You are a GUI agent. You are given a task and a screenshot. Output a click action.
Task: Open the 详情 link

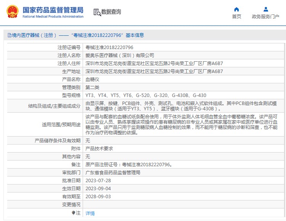[90, 213]
